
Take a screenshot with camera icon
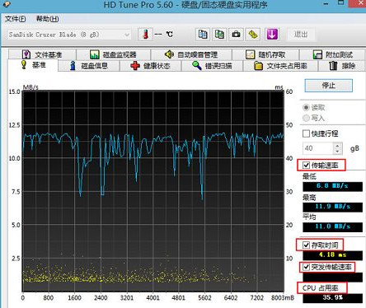pyautogui.click(x=236, y=35)
